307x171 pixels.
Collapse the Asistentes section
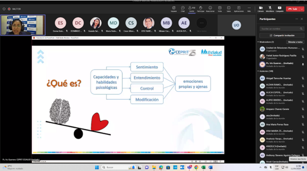pyautogui.click(x=258, y=71)
